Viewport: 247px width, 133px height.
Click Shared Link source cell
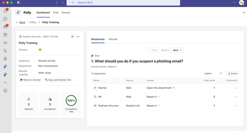[x=133, y=106]
